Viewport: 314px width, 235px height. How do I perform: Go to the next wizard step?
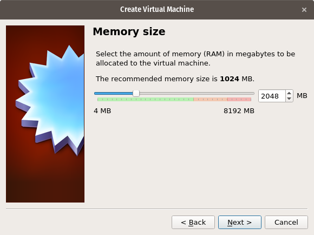[240, 222]
